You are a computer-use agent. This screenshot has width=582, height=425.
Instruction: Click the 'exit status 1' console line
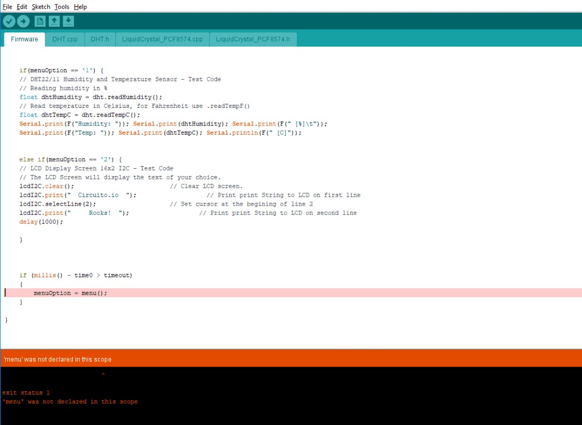[26, 393]
